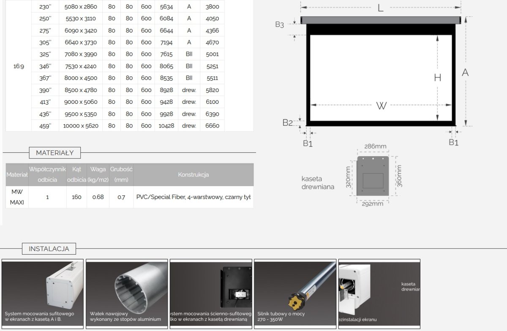
Task: Open the wooden cassette installation thumbnail
Action: 379,293
